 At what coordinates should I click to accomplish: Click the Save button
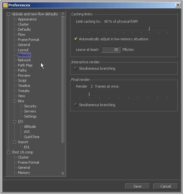pos(138,186)
